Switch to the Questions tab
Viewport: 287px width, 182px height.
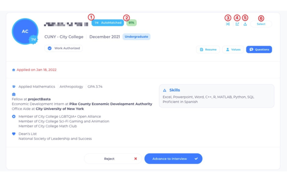point(259,50)
